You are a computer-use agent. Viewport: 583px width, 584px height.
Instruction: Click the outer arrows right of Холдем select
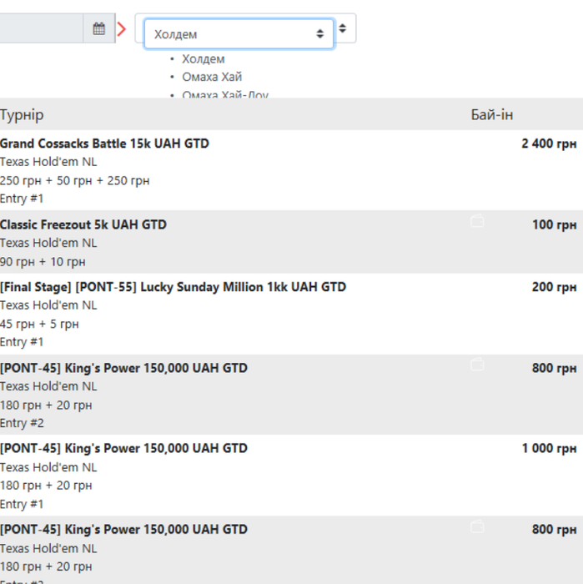(x=343, y=28)
